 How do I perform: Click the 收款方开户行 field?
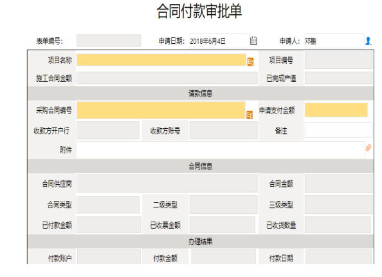click(108, 130)
